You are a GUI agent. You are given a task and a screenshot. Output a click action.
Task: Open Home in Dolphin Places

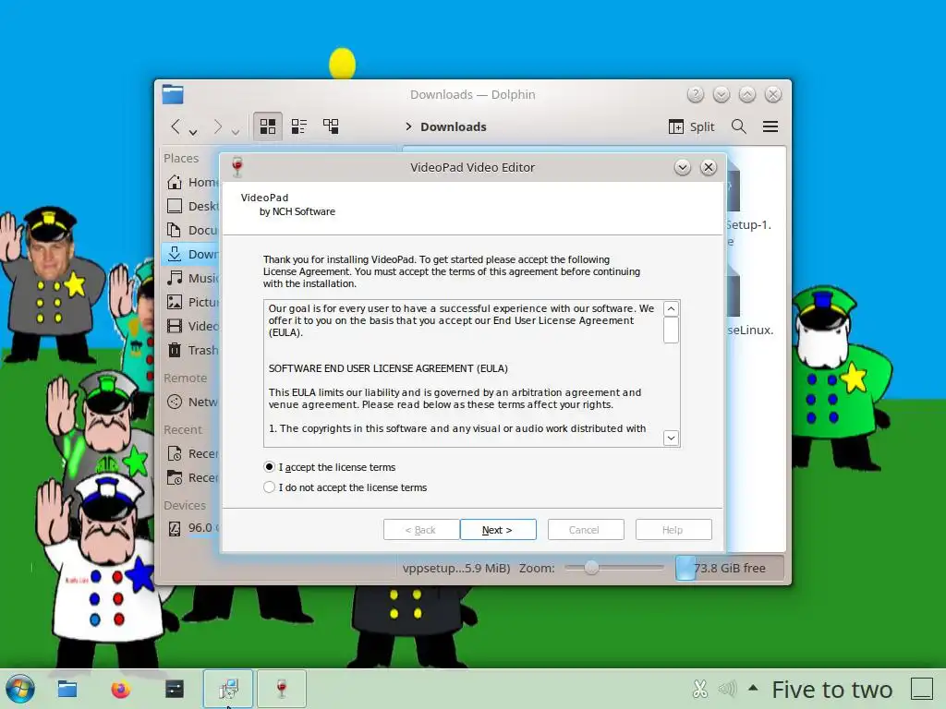[x=192, y=182]
